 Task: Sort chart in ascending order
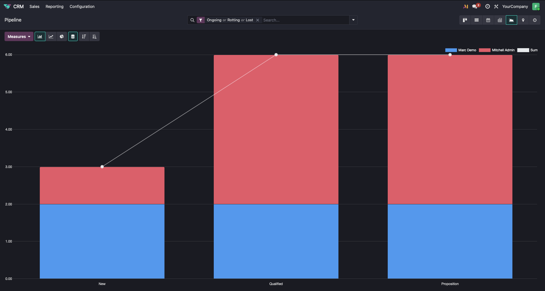click(x=95, y=37)
